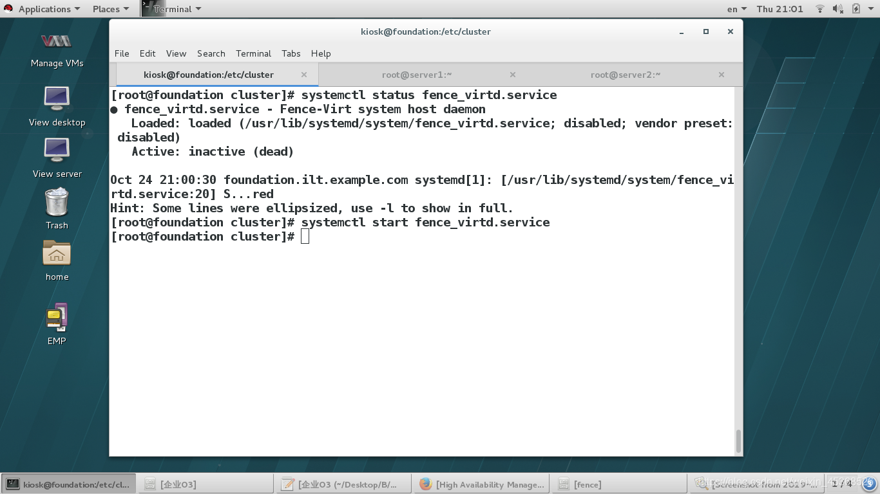Click 'Hint: Some lines were ellipsized' line

pyautogui.click(x=312, y=208)
